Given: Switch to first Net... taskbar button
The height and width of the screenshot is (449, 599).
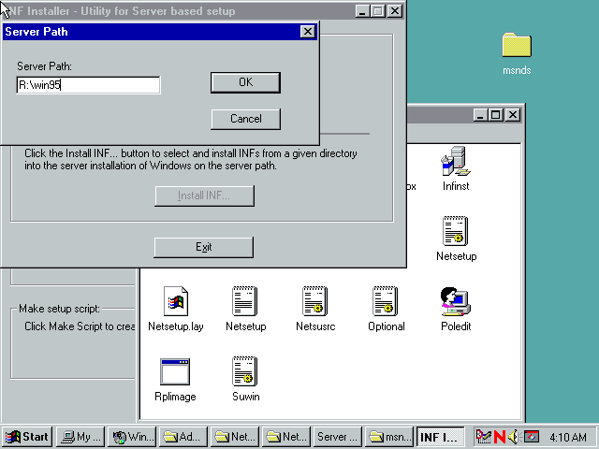Looking at the screenshot, I should [x=235, y=437].
